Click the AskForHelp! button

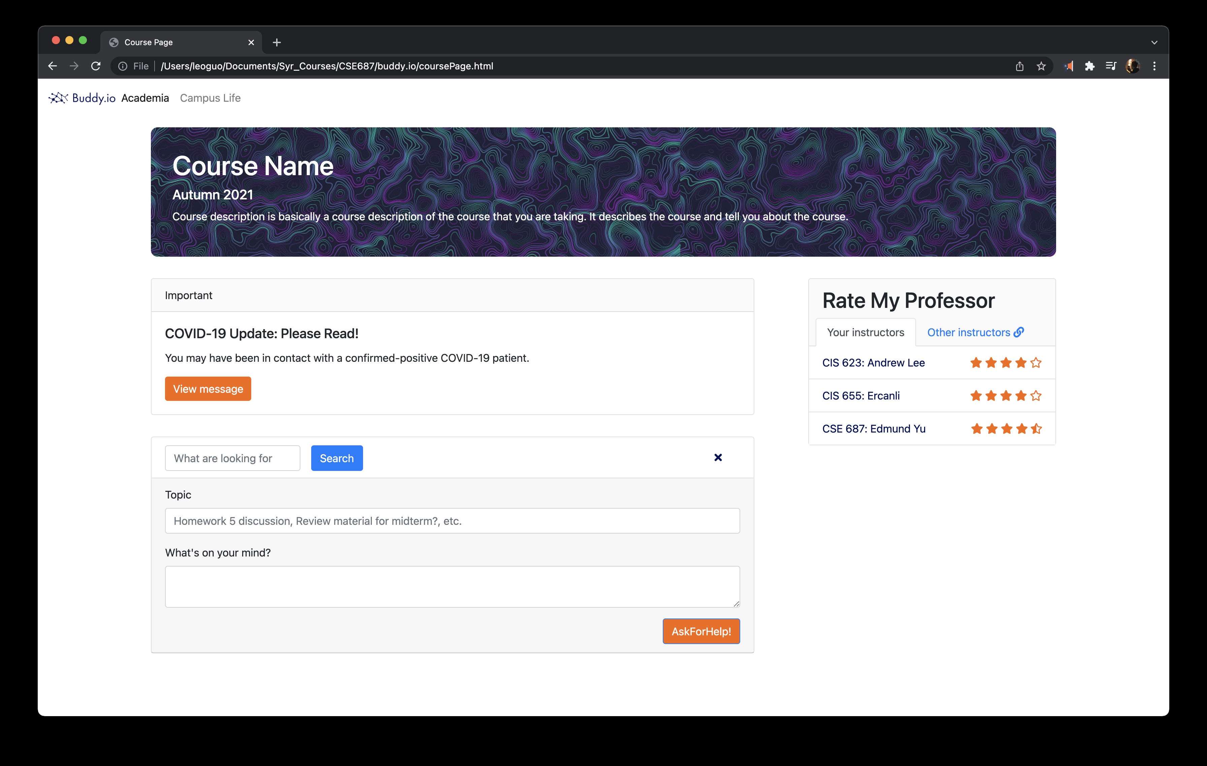701,631
